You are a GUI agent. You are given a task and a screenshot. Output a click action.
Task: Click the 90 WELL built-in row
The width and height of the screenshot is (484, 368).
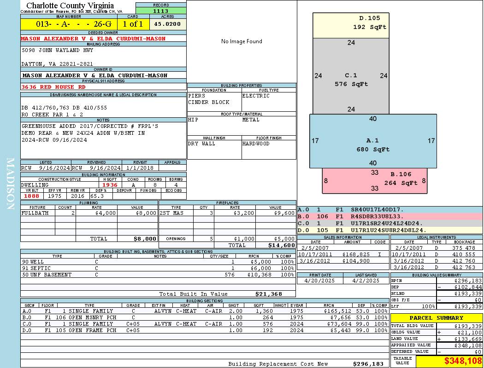point(158,262)
